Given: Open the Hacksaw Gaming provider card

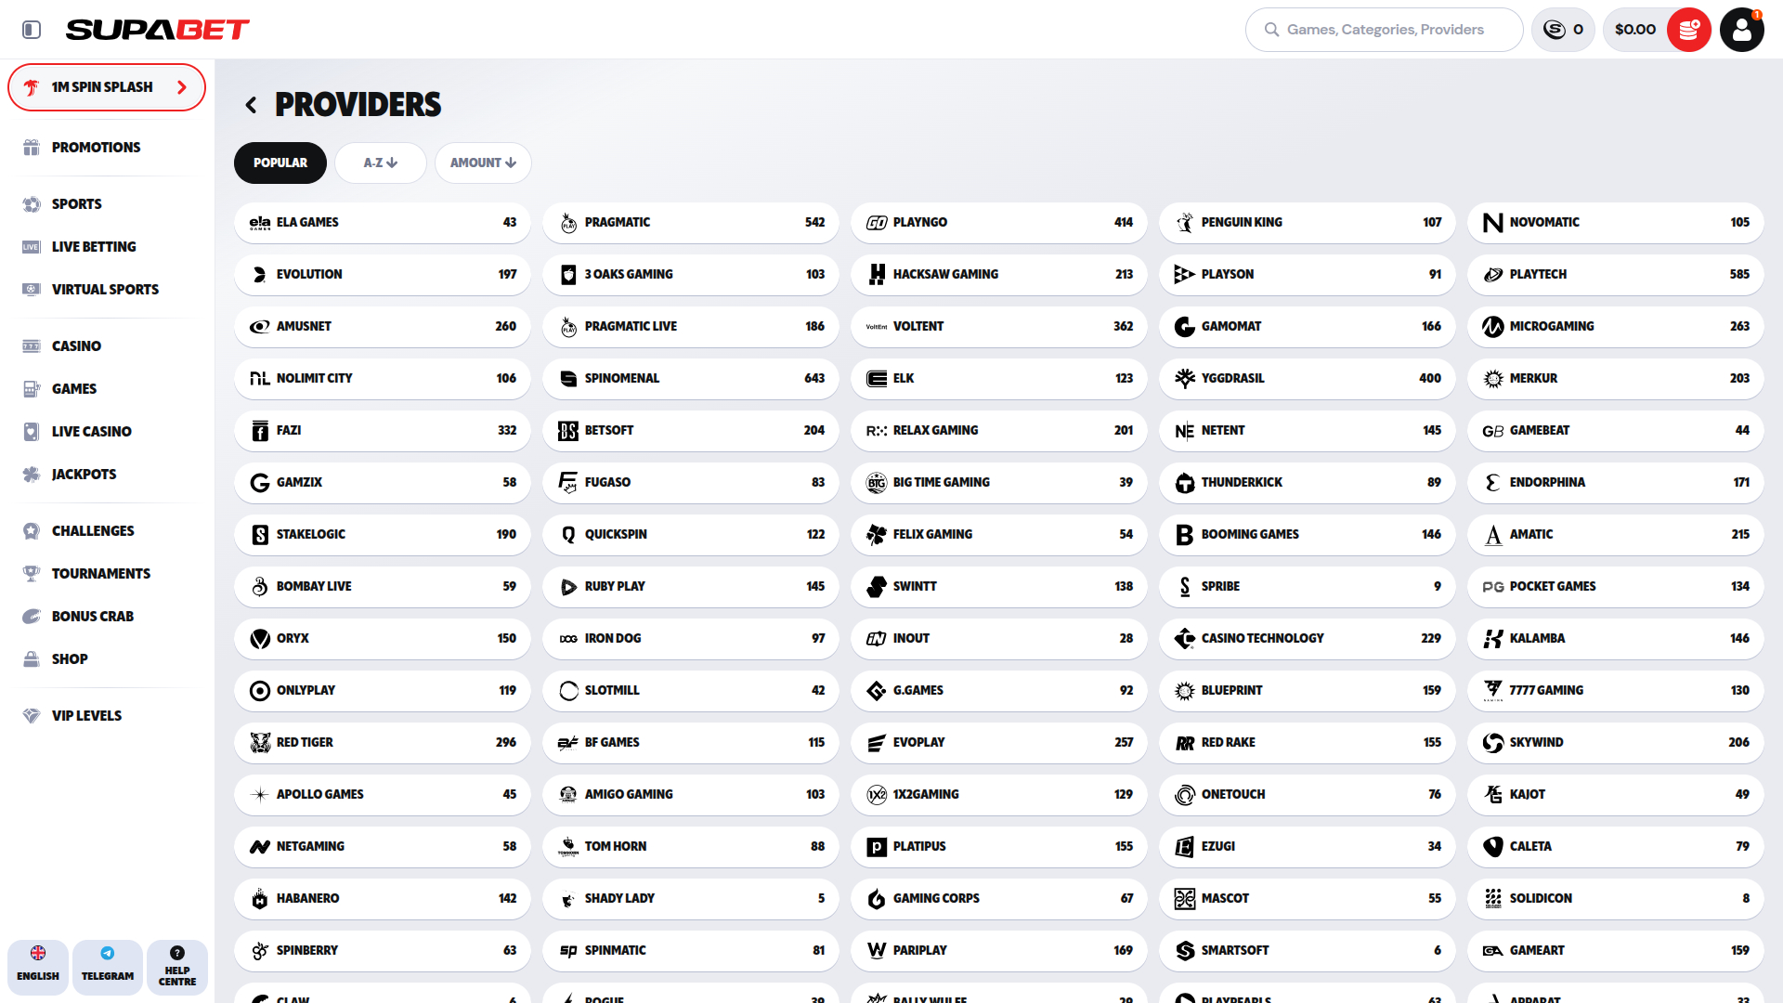Looking at the screenshot, I should coord(999,275).
